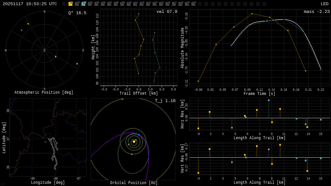Click the orange meteor track in sky plot

pos(28,24)
